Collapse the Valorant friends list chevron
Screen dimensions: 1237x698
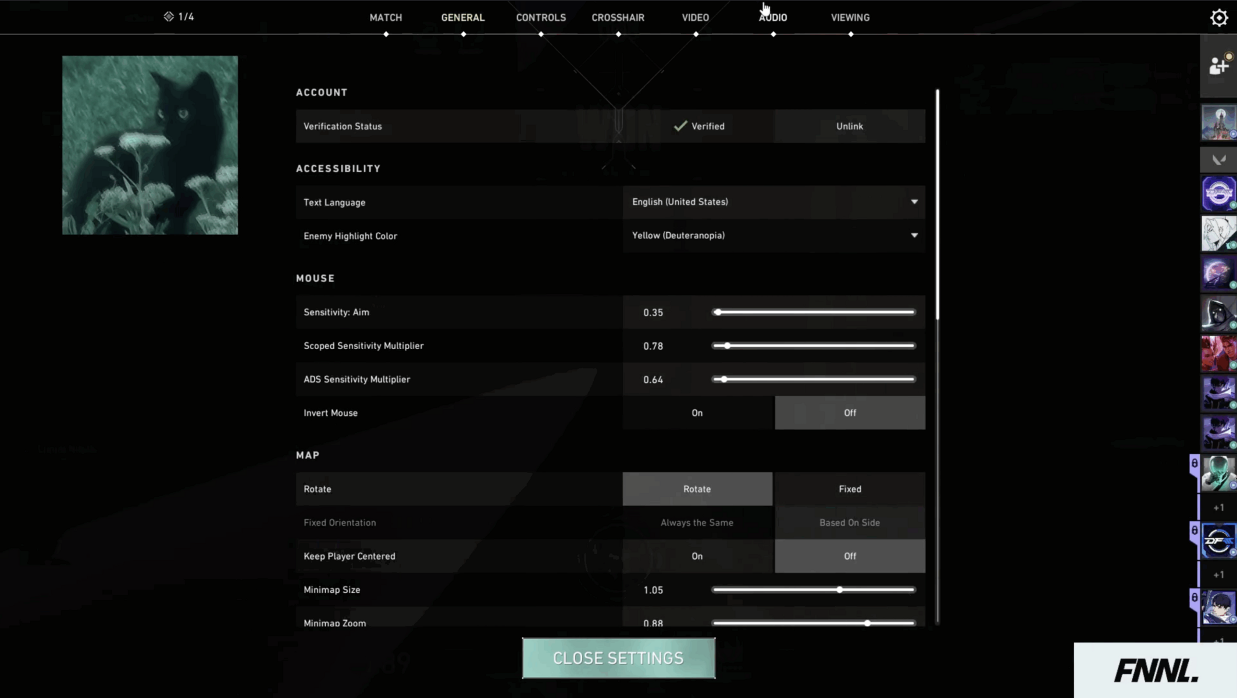[1218, 159]
